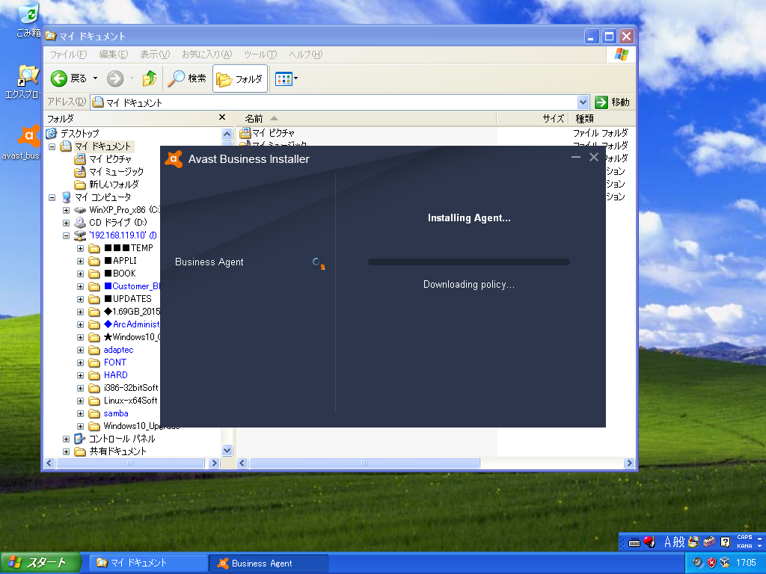
Task: Open the Back button history dropdown arrow
Action: click(x=95, y=78)
